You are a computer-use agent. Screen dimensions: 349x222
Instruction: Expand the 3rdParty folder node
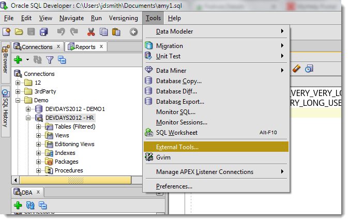tap(18, 91)
